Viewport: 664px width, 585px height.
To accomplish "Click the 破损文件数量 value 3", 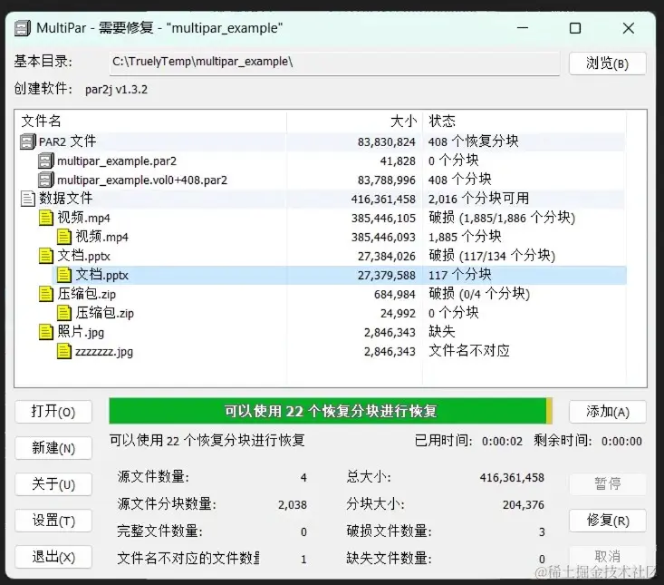I will (542, 532).
